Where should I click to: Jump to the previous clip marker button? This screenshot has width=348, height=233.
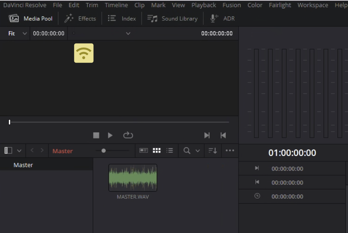tap(223, 135)
